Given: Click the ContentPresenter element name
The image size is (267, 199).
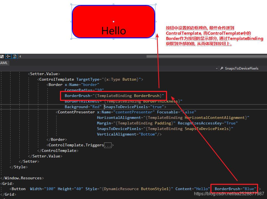Looking at the screenshot, I should coord(76,112).
